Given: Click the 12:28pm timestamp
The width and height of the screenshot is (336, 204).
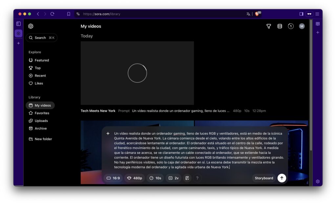Looking at the screenshot, I should point(259,111).
